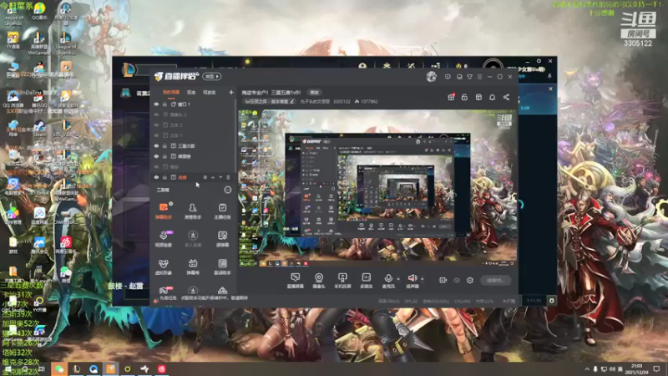Image resolution: width=668 pixels, height=376 pixels.
Task: Click the stream preview thumbnail
Action: pyautogui.click(x=377, y=188)
